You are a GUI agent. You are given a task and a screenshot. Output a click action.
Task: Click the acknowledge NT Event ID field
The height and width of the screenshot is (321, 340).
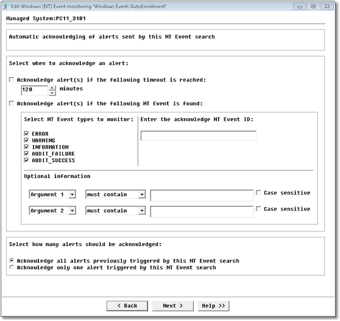[199, 136]
